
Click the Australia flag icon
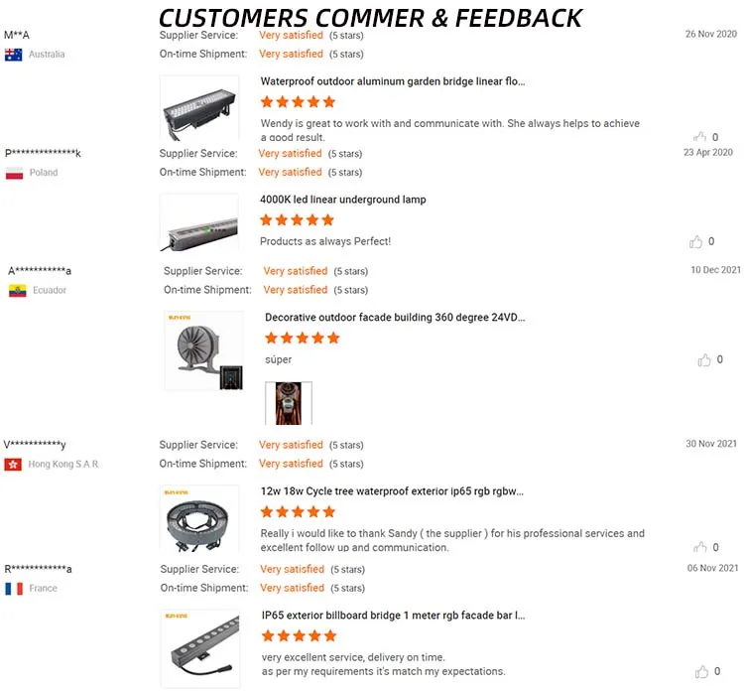(x=13, y=55)
